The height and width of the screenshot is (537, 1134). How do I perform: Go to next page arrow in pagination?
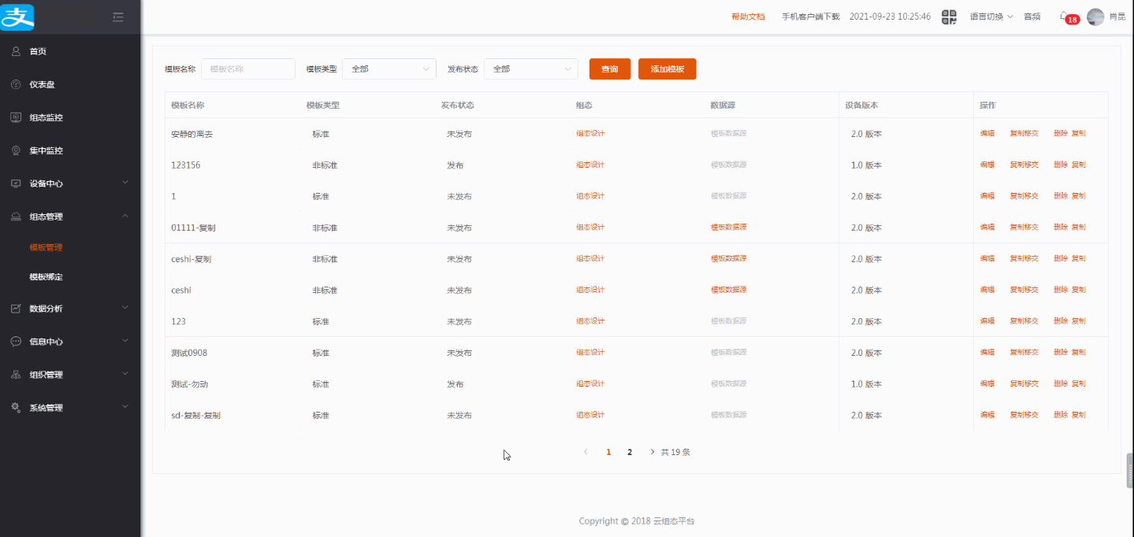tap(652, 452)
